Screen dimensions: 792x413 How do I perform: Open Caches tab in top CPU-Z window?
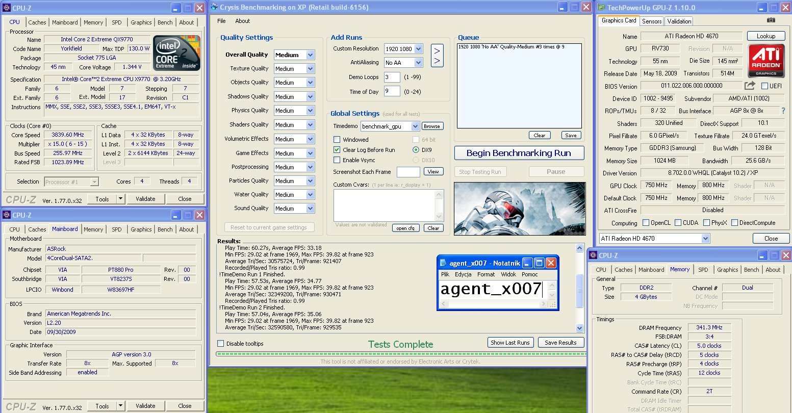pyautogui.click(x=37, y=22)
